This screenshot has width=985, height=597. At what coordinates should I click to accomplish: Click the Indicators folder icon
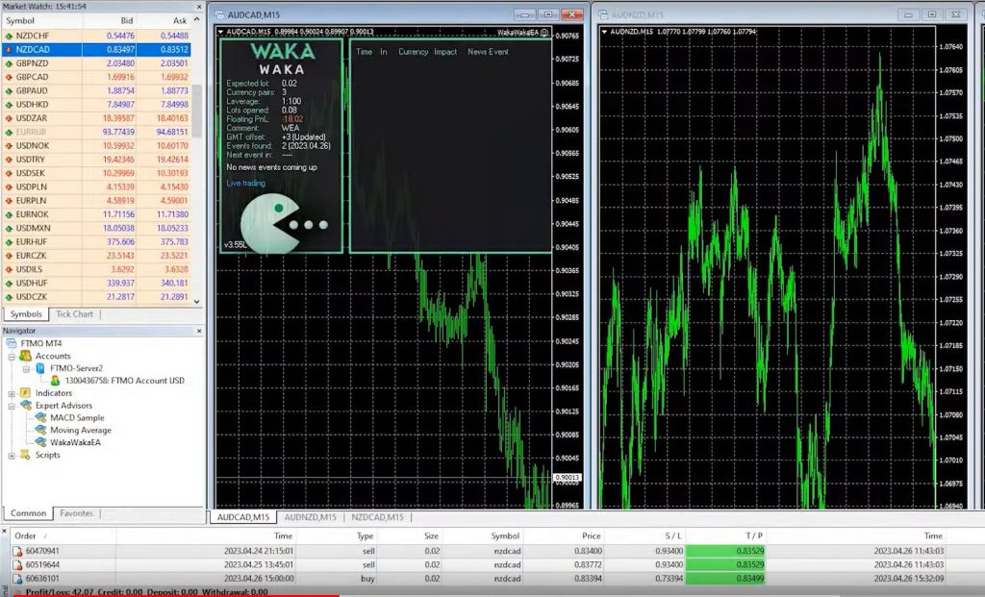26,392
